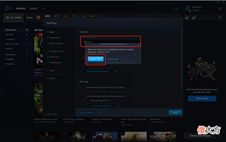Open the Beta settings section
Screen dimensions: 226x142
pyautogui.click(x=52, y=71)
